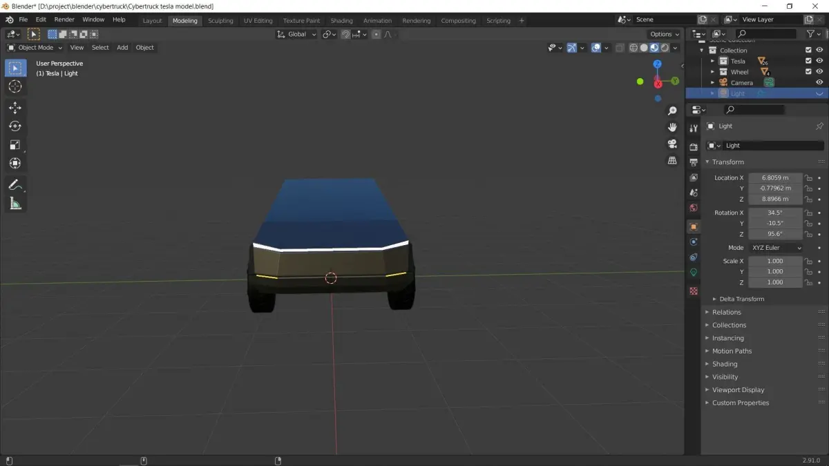Screen dimensions: 829x466
Task: Expand the Camera object in outliner
Action: pyautogui.click(x=712, y=83)
